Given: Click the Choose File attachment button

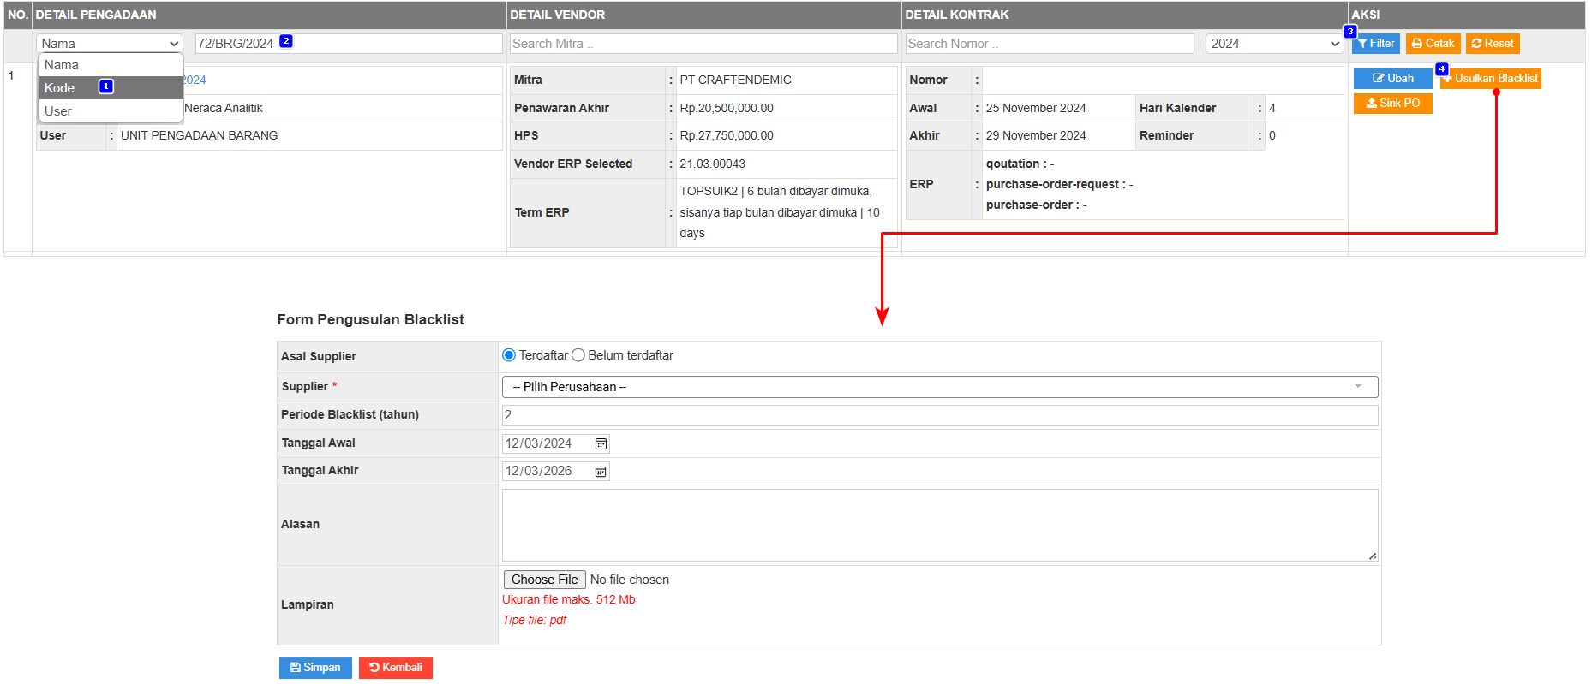Looking at the screenshot, I should point(544,580).
